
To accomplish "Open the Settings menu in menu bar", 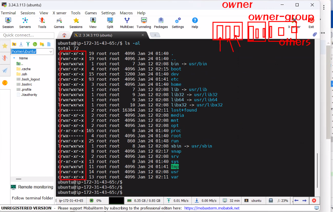I will click(x=108, y=13).
